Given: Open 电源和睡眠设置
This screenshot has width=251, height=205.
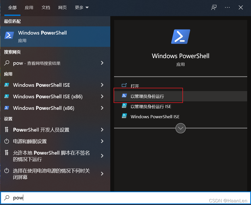Looking at the screenshot, I should point(30,142).
